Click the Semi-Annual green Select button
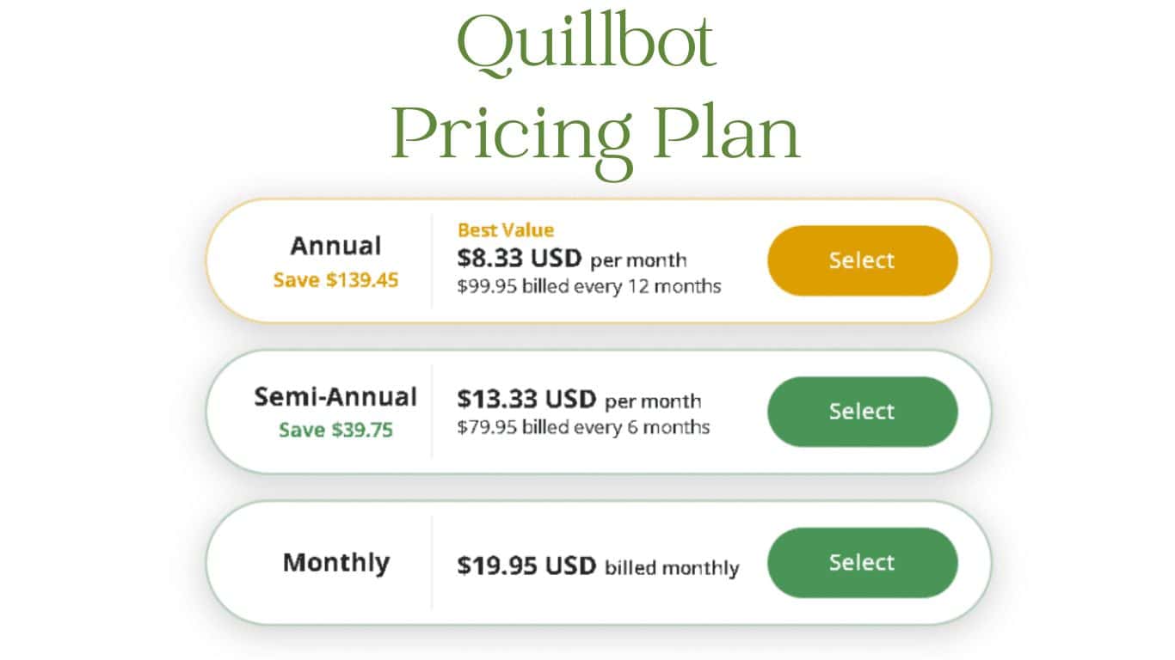Image resolution: width=1175 pixels, height=660 pixels. (862, 412)
